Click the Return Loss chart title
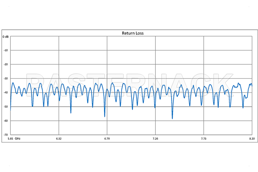The image size is (258, 172). 131,33
